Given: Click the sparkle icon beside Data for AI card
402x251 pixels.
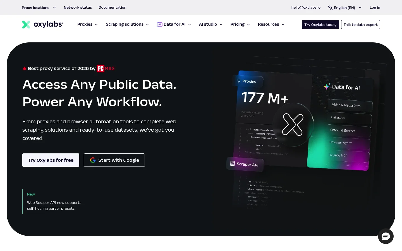Looking at the screenshot, I should click(327, 86).
